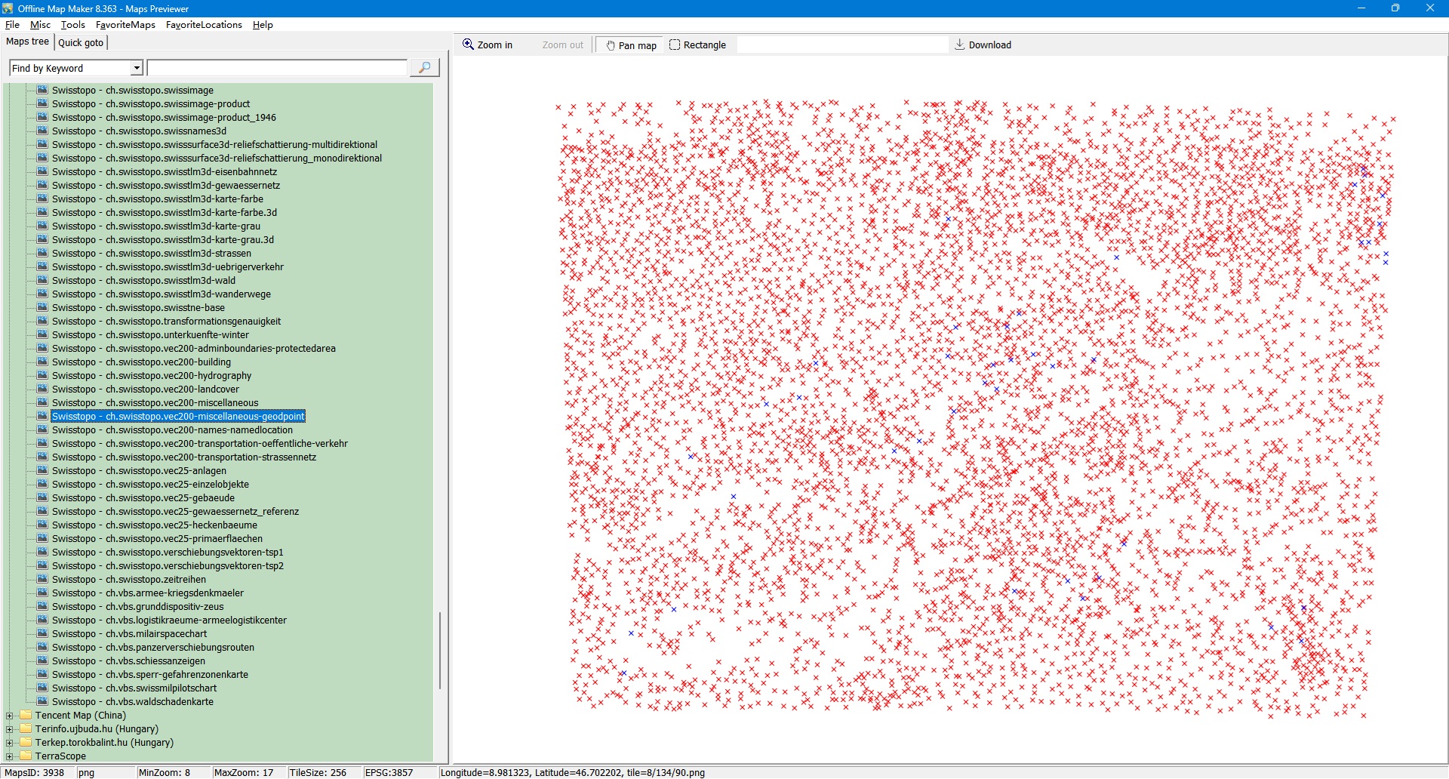The height and width of the screenshot is (779, 1449).
Task: Click the Download arrow icon
Action: pyautogui.click(x=959, y=45)
